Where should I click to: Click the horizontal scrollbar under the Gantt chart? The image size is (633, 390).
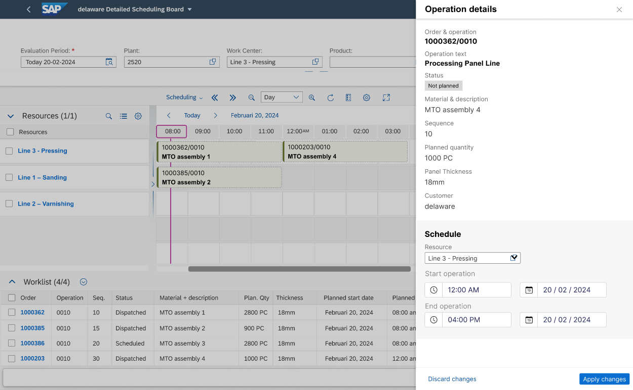click(299, 269)
